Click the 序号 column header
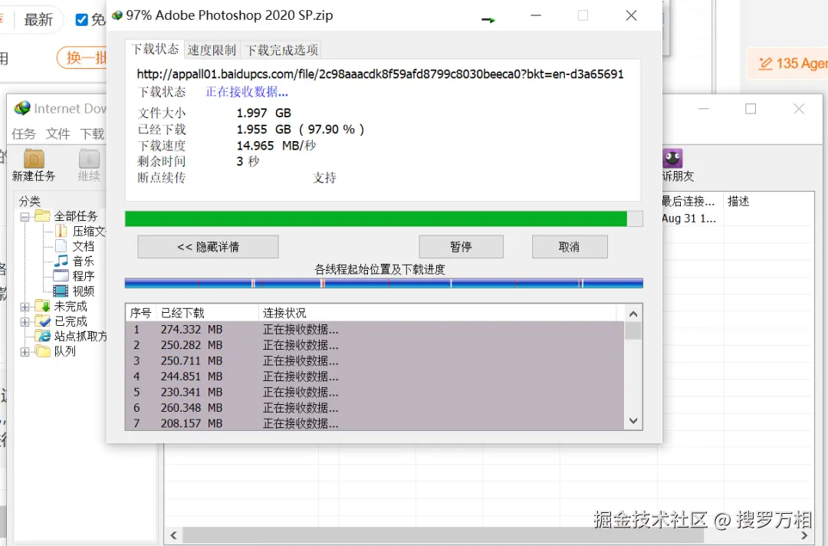828x546 pixels. click(x=140, y=313)
